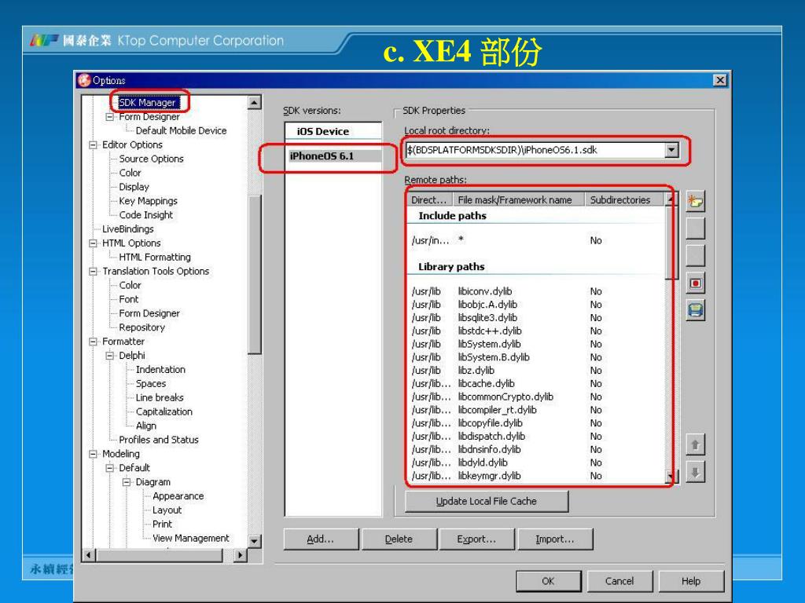Collapse the Form Designer tree node
805x603 pixels.
109,117
